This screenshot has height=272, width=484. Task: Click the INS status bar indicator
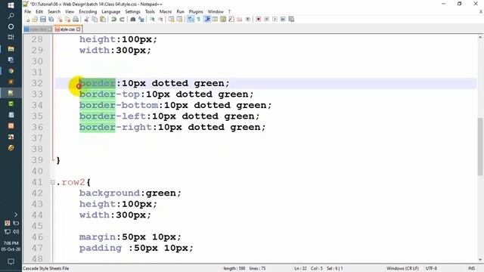pyautogui.click(x=471, y=268)
